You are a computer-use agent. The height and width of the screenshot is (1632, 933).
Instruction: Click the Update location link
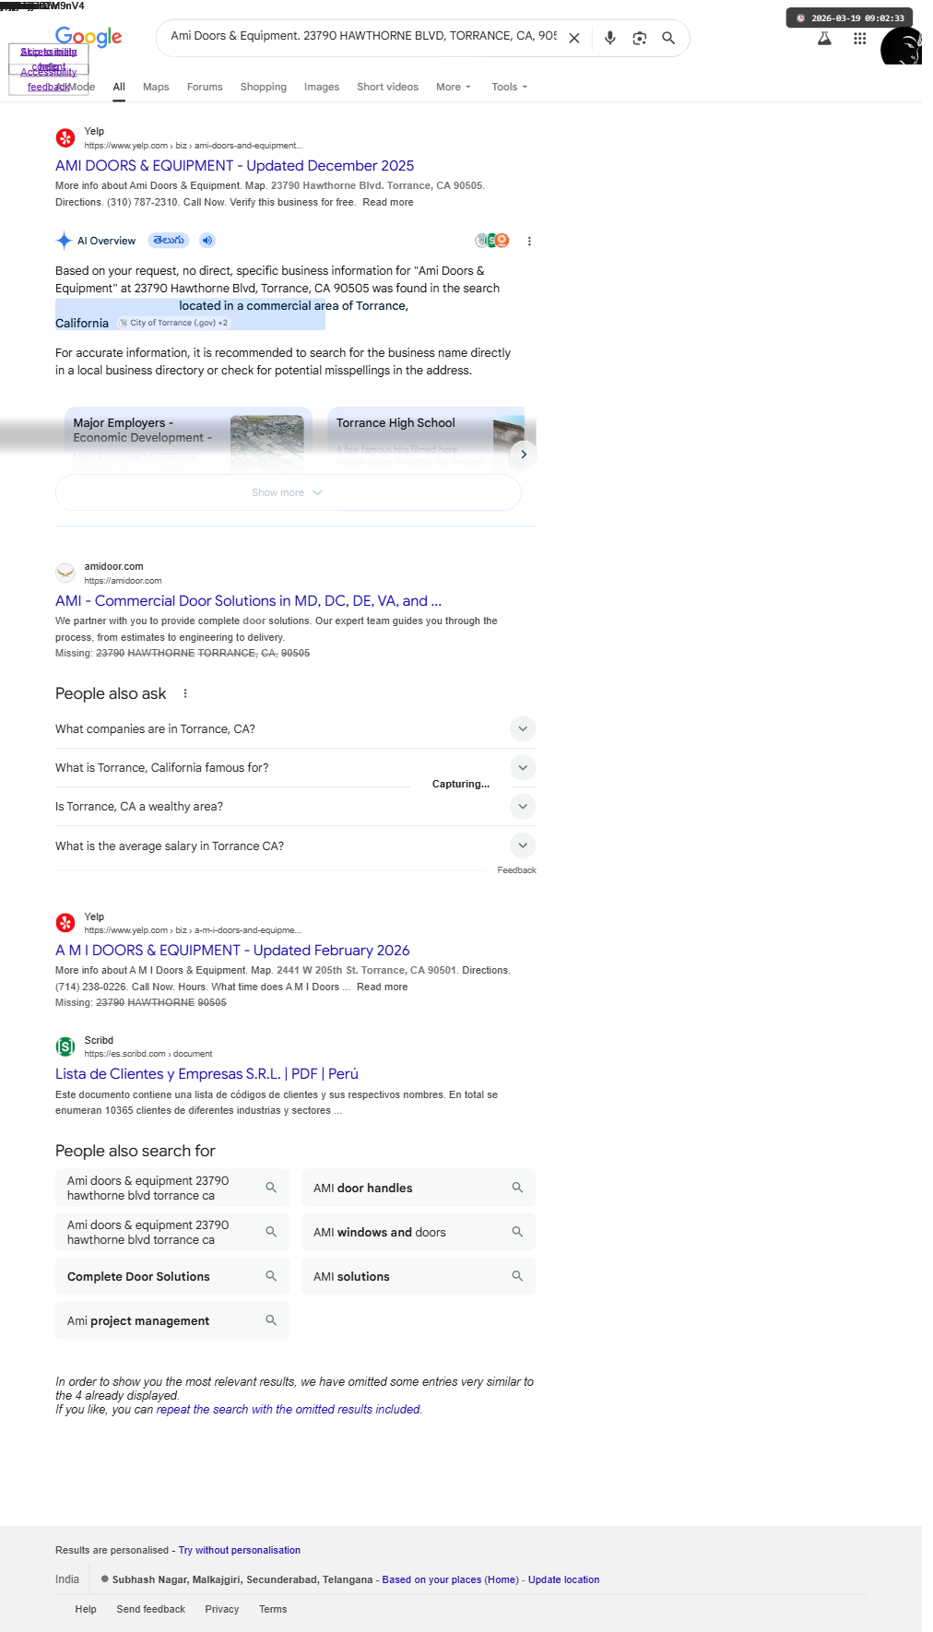(563, 1579)
